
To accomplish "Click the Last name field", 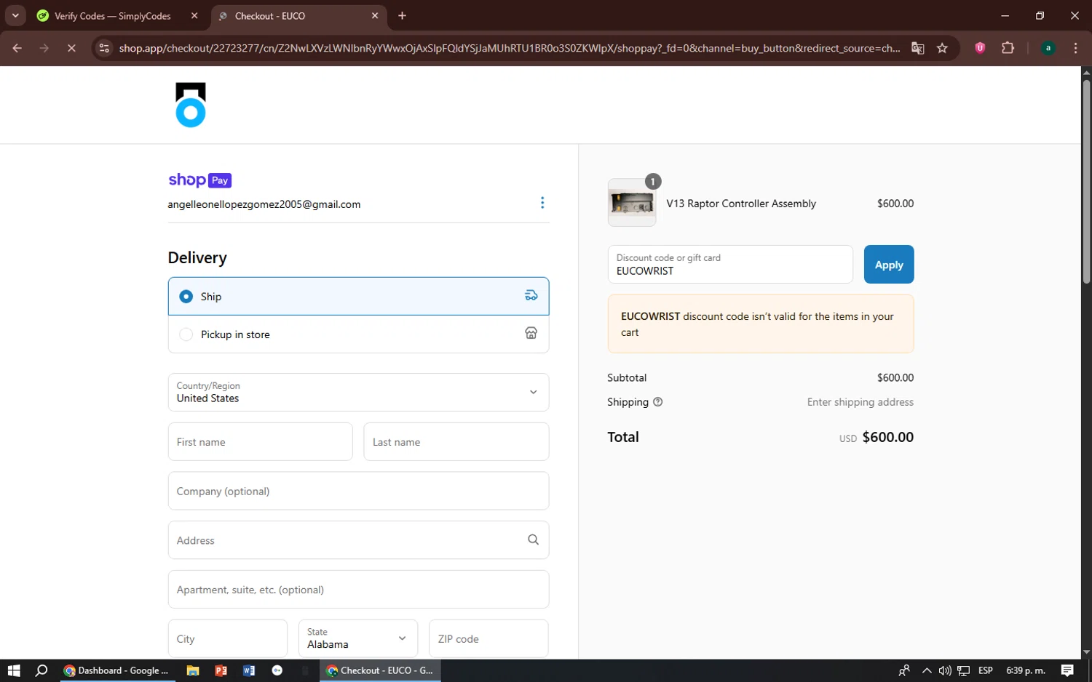I will [x=456, y=441].
